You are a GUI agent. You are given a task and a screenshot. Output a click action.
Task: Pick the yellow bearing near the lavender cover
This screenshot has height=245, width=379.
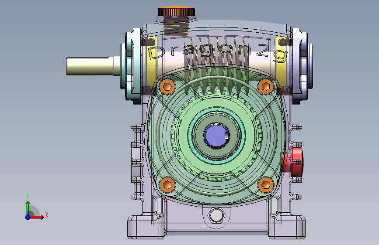point(282,61)
